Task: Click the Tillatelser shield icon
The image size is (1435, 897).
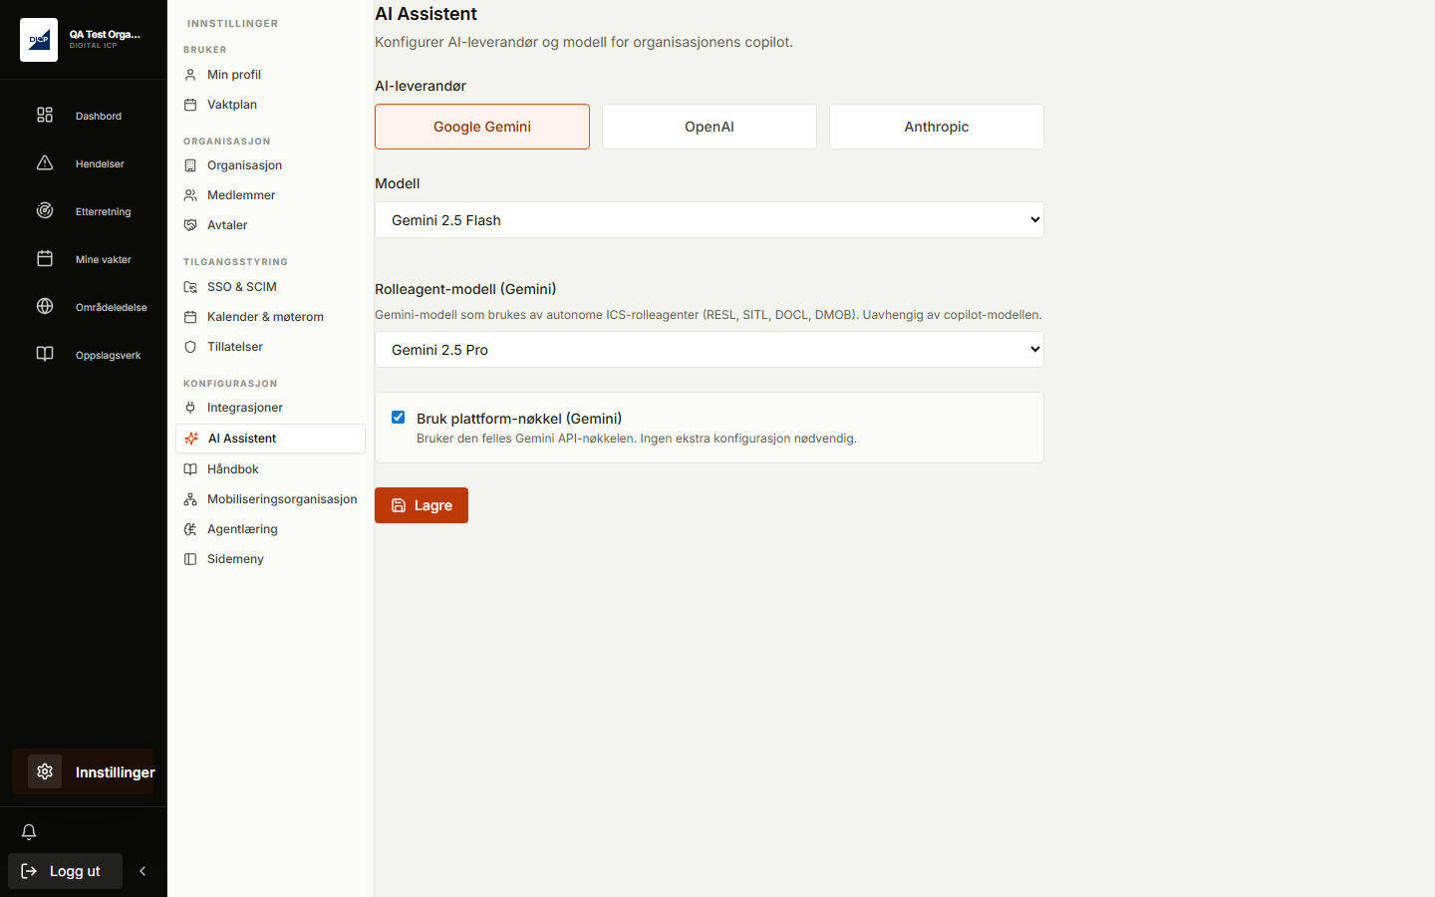Action: coord(190,347)
